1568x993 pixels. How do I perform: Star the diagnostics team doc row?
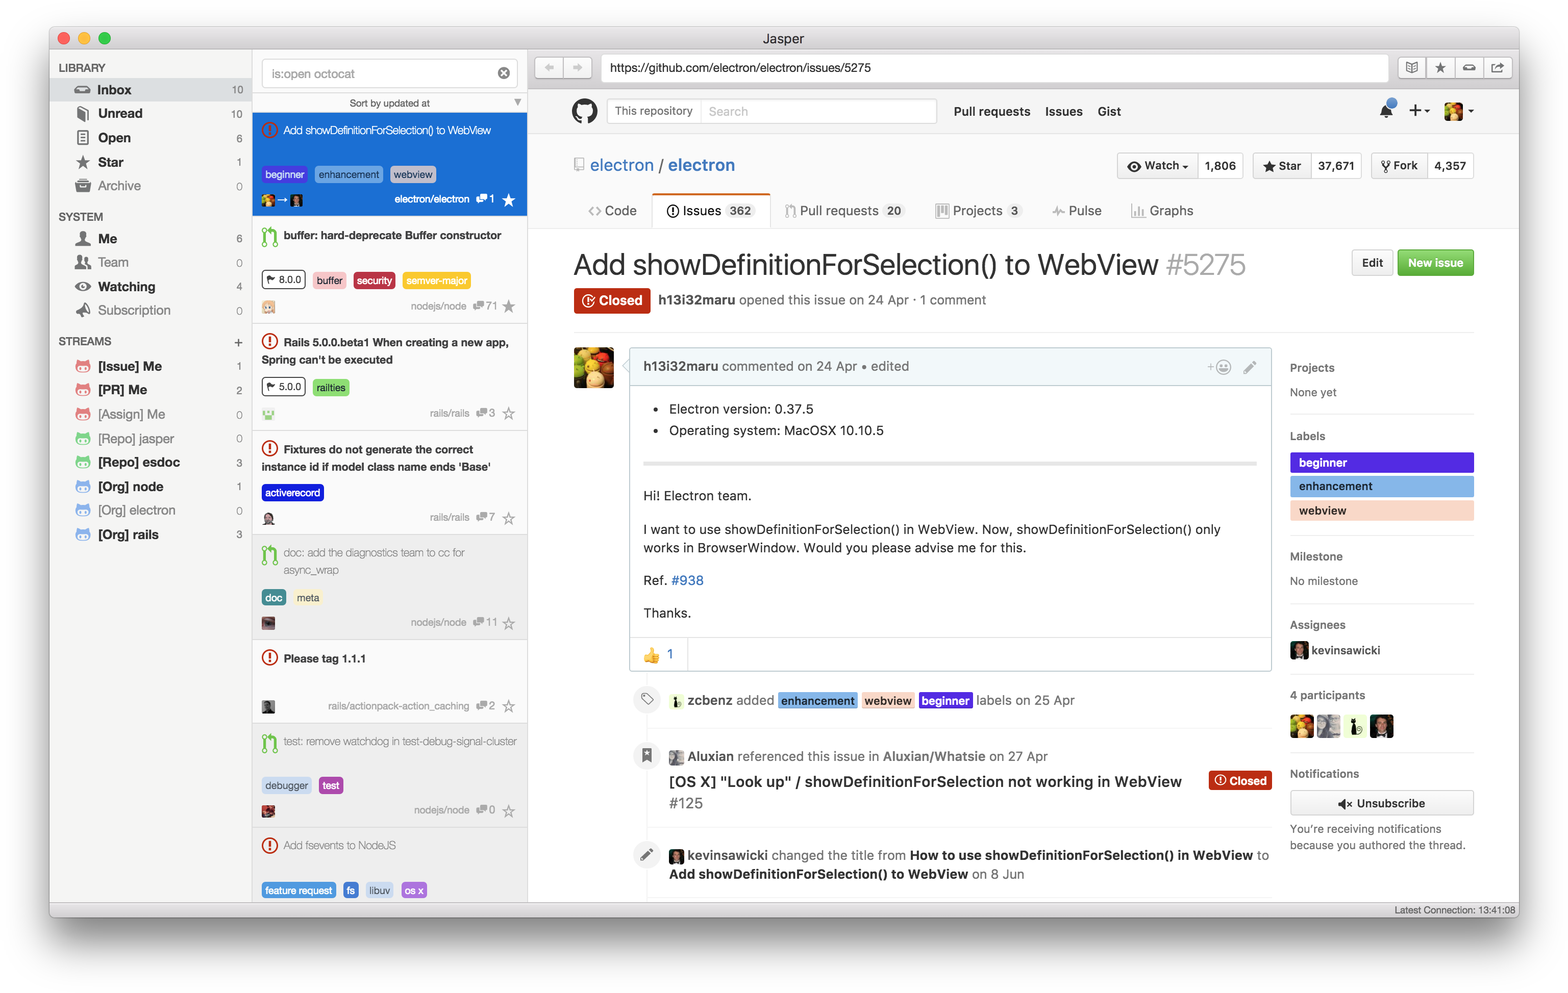(x=509, y=623)
